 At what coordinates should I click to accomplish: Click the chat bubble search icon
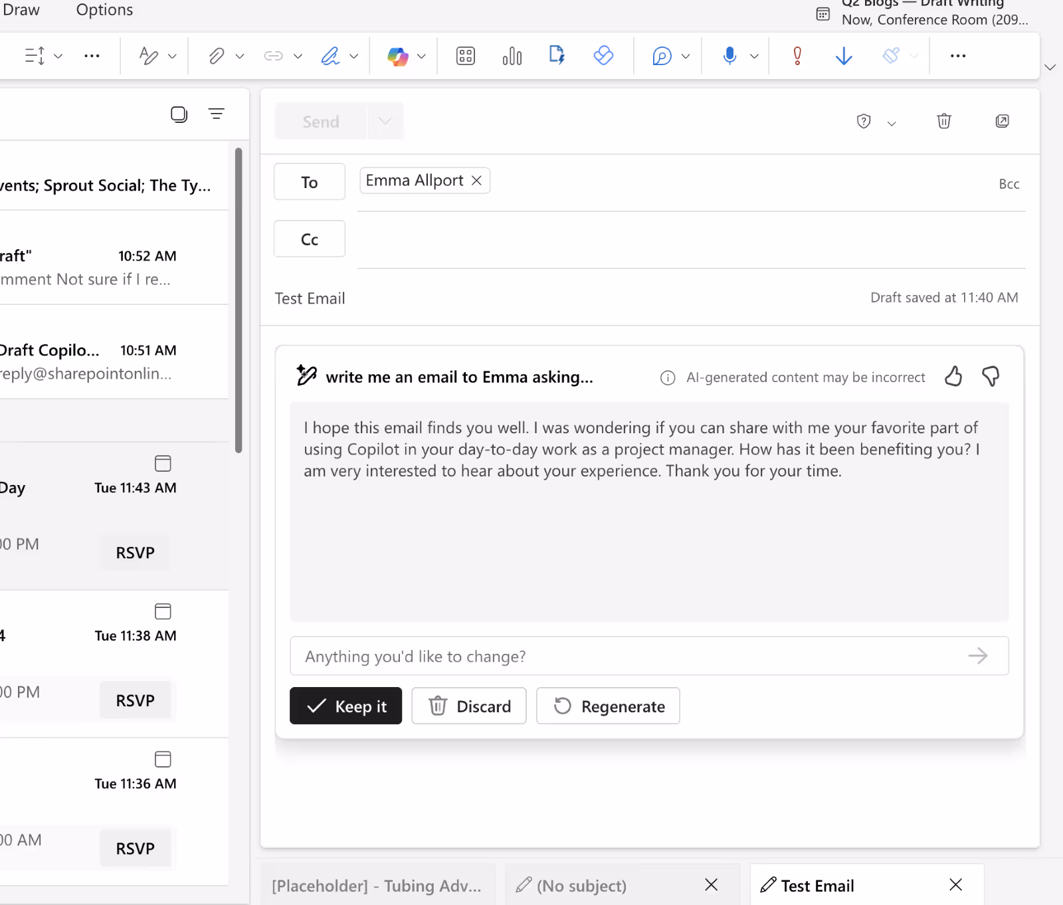click(662, 56)
